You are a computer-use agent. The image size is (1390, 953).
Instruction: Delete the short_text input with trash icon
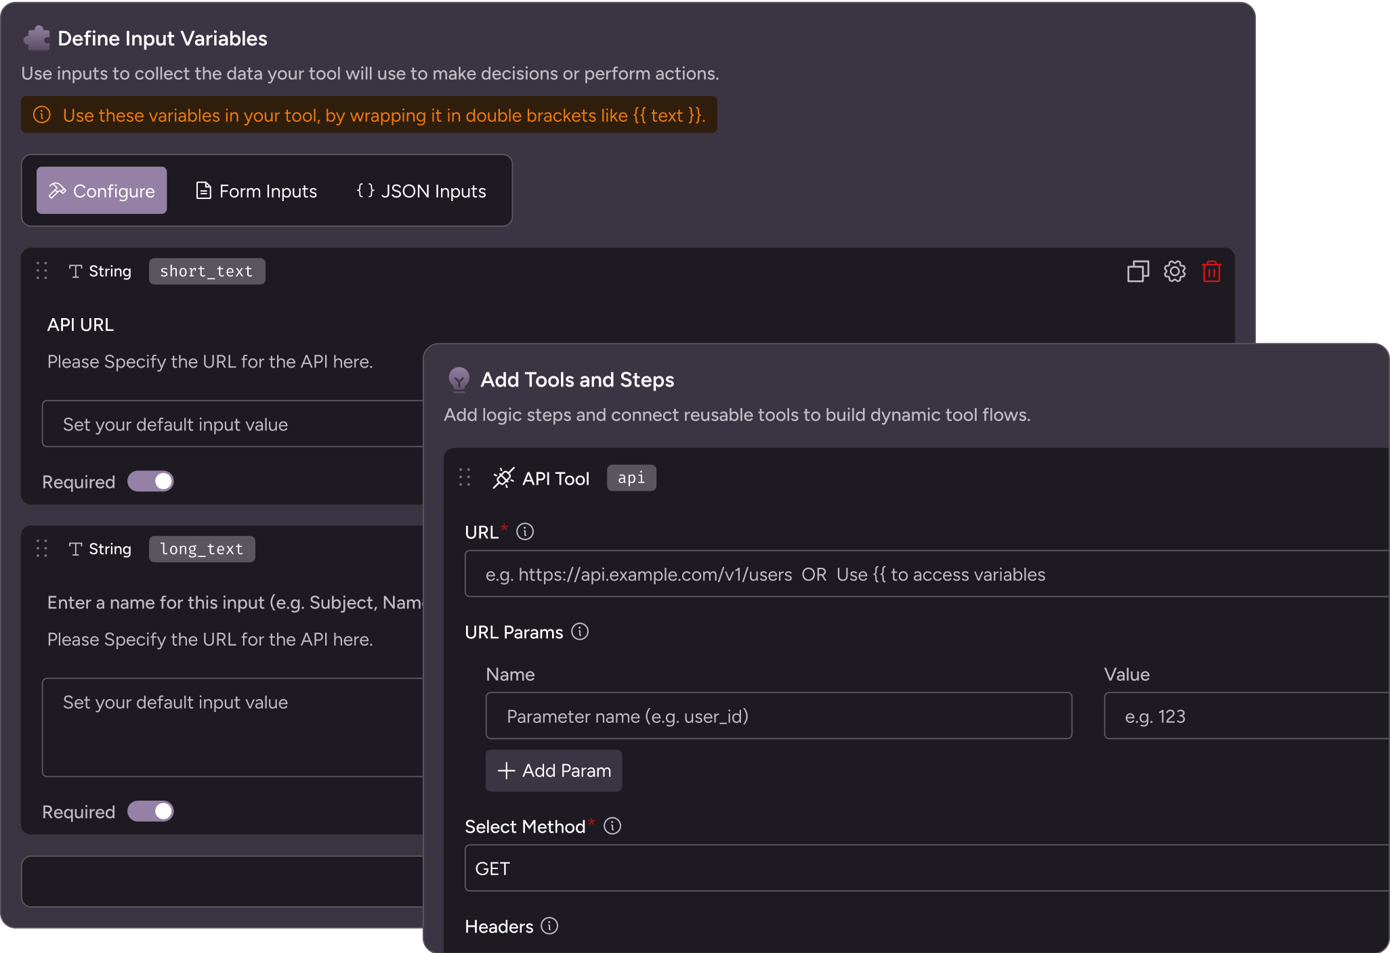(1211, 271)
